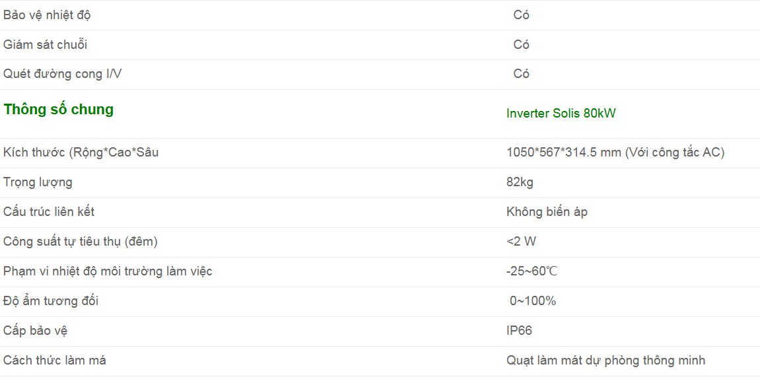Click the 'Cấp bảo vệ' row label

[x=35, y=331]
